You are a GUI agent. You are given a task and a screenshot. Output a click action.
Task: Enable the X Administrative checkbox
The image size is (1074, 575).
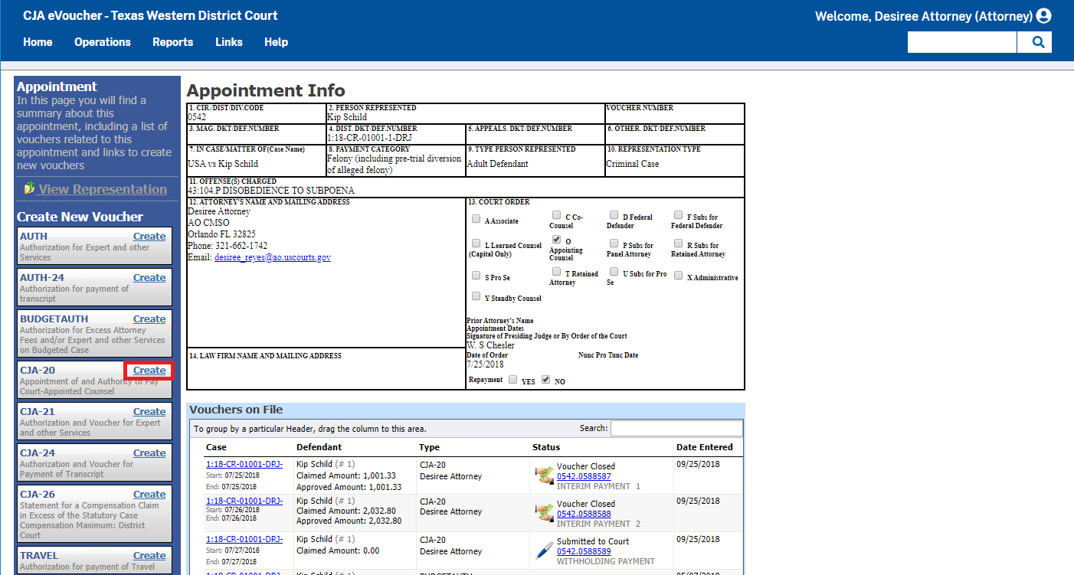[679, 276]
